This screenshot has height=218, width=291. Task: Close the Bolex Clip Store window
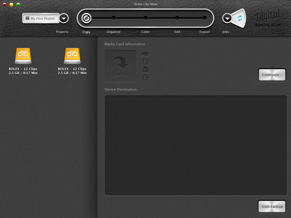click(5, 5)
